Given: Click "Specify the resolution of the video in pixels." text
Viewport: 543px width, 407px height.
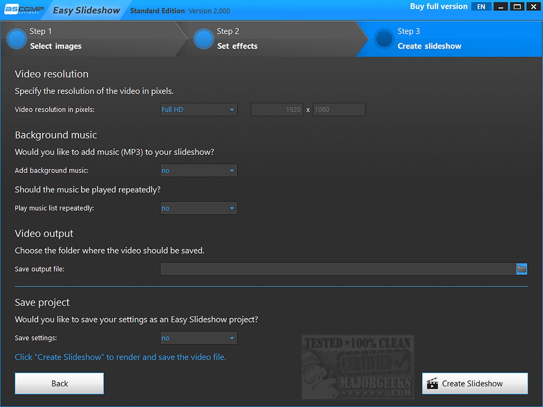Looking at the screenshot, I should (x=94, y=91).
